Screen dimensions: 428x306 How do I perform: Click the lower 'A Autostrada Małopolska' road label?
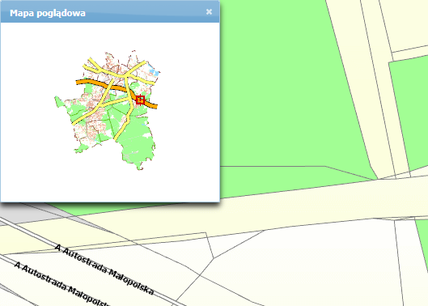(x=63, y=284)
